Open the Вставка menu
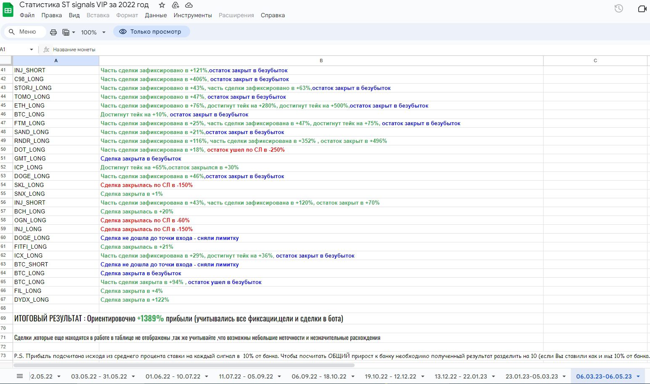The image size is (650, 384). [98, 15]
